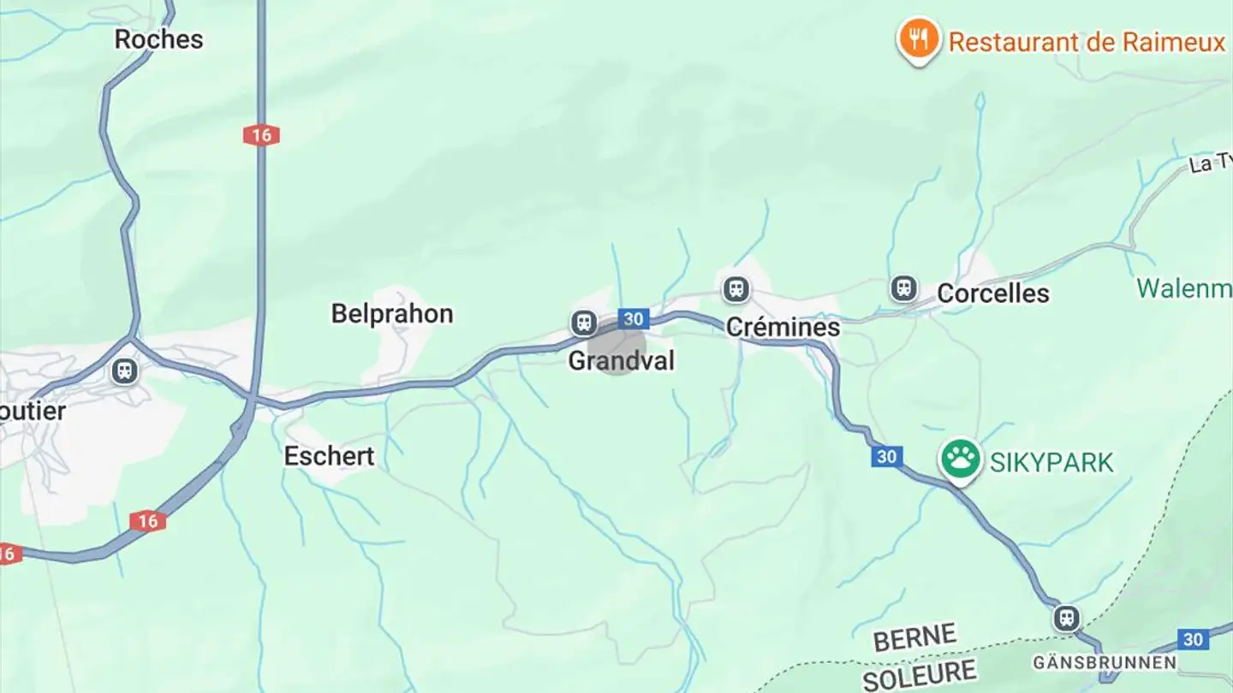
Task: Click the Restaurant de Raimeux fork-knife pin
Action: (919, 39)
